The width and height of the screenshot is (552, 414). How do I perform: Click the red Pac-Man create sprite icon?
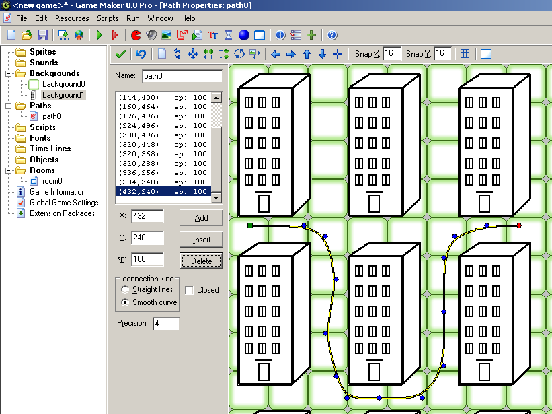(x=136, y=35)
